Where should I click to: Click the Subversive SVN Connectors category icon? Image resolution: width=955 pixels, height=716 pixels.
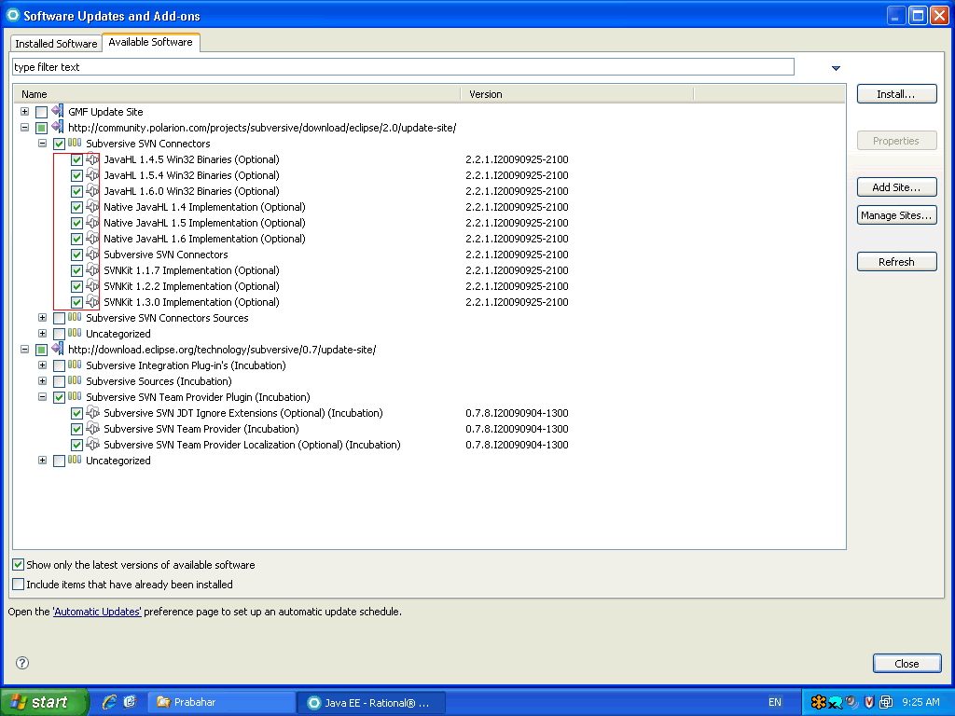[x=75, y=143]
